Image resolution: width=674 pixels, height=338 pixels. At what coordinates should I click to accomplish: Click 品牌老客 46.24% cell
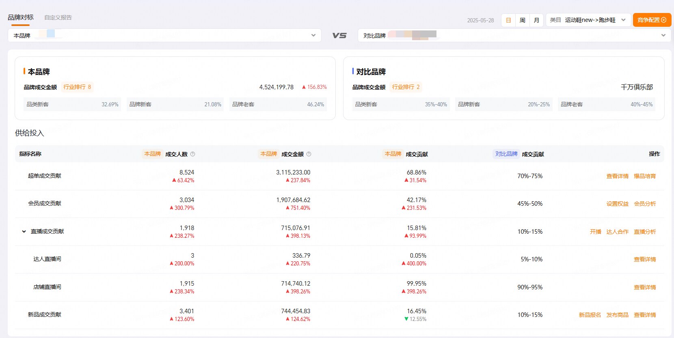coord(278,104)
